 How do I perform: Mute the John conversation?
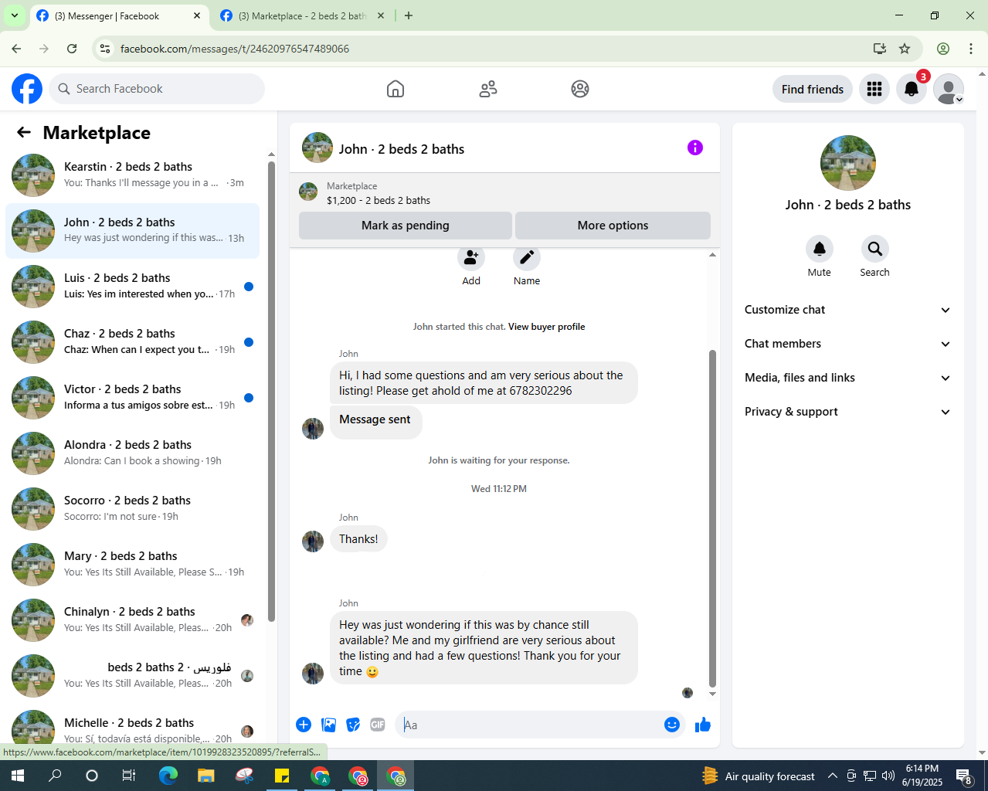pos(820,249)
